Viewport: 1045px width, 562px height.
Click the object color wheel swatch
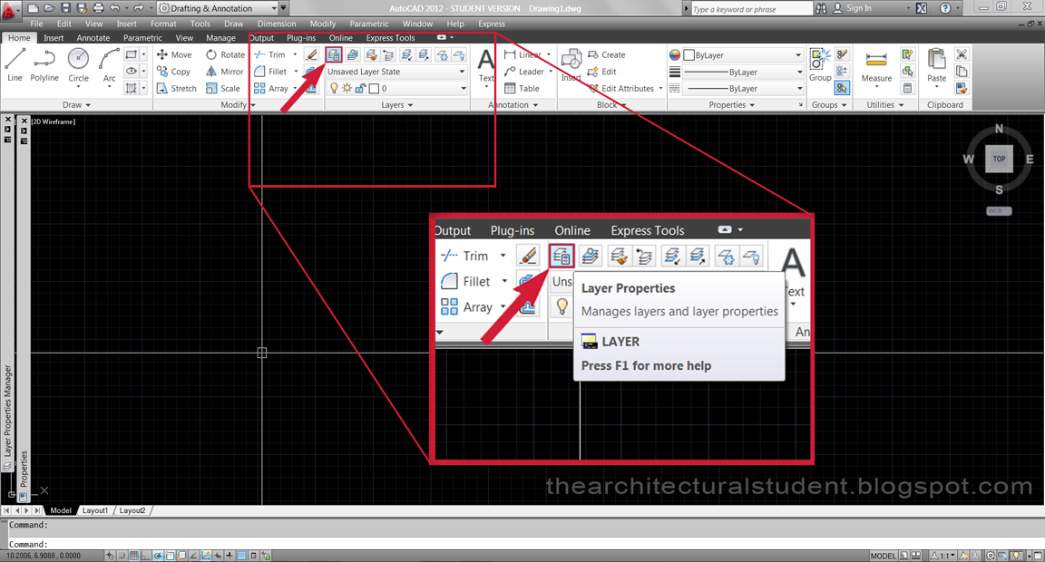click(x=675, y=54)
